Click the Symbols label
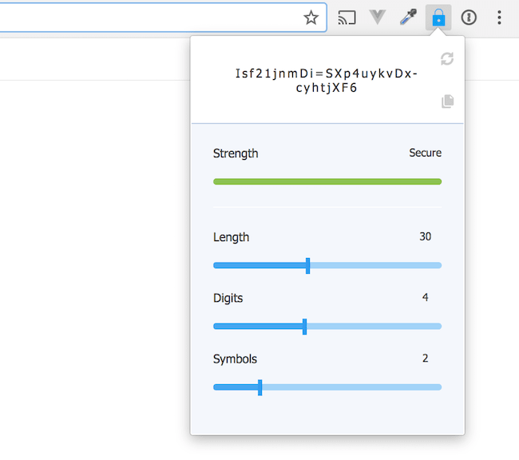The width and height of the screenshot is (519, 460). [x=235, y=359]
